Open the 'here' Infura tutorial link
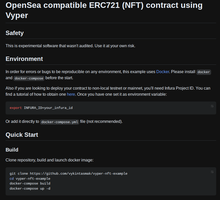 [71, 94]
